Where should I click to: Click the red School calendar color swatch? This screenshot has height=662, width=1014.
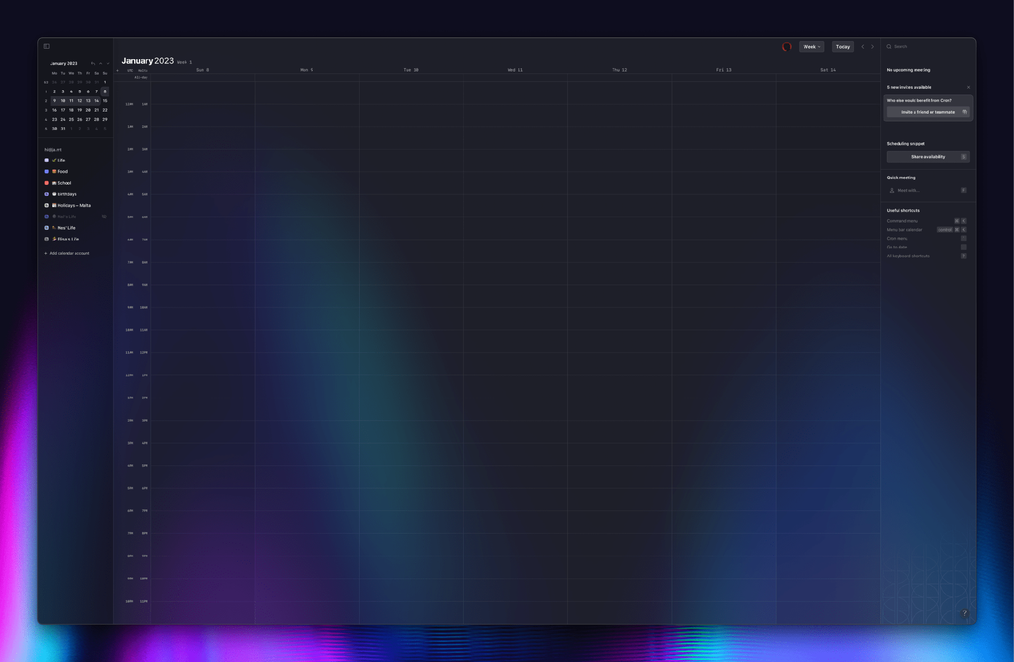[46, 183]
